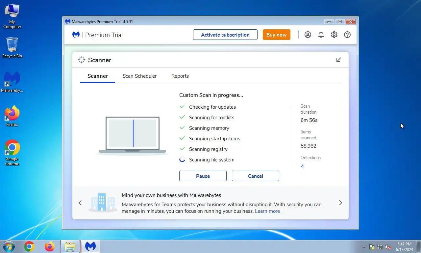This screenshot has width=421, height=253.
Task: Click the "Scanning startup items" step
Action: point(214,139)
